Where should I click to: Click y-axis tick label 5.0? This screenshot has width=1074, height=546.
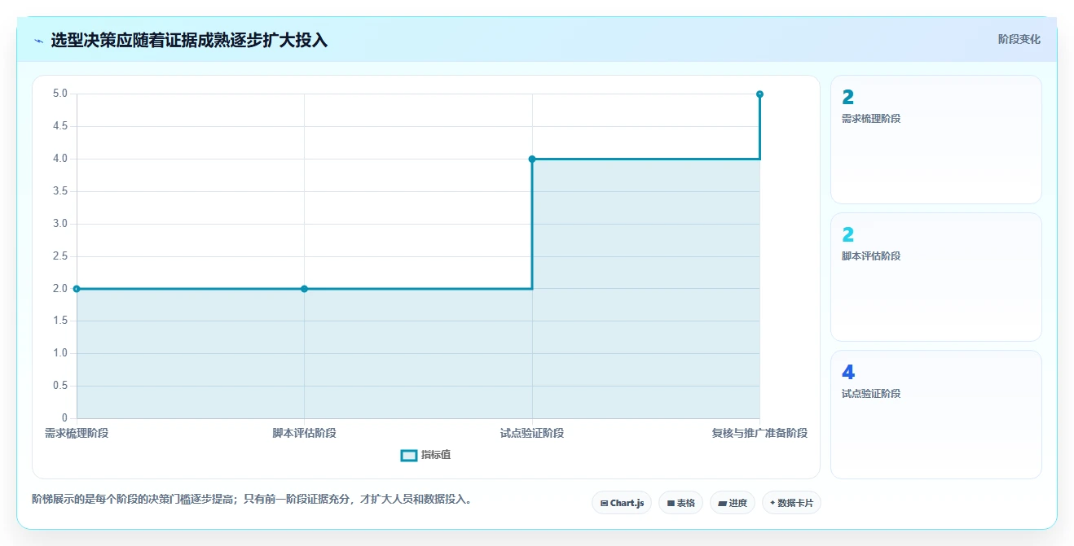60,94
